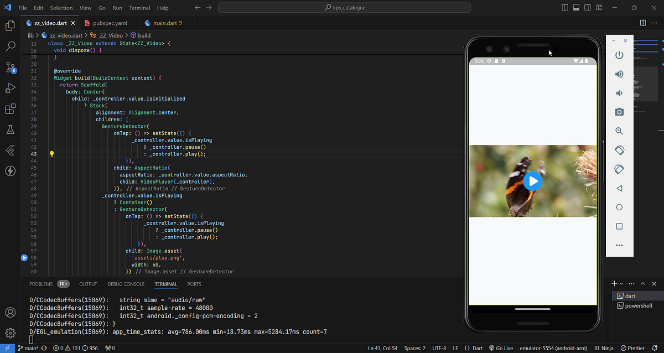Rotate the emulator using the rotate-left icon
The image size is (664, 353).
[x=619, y=150]
